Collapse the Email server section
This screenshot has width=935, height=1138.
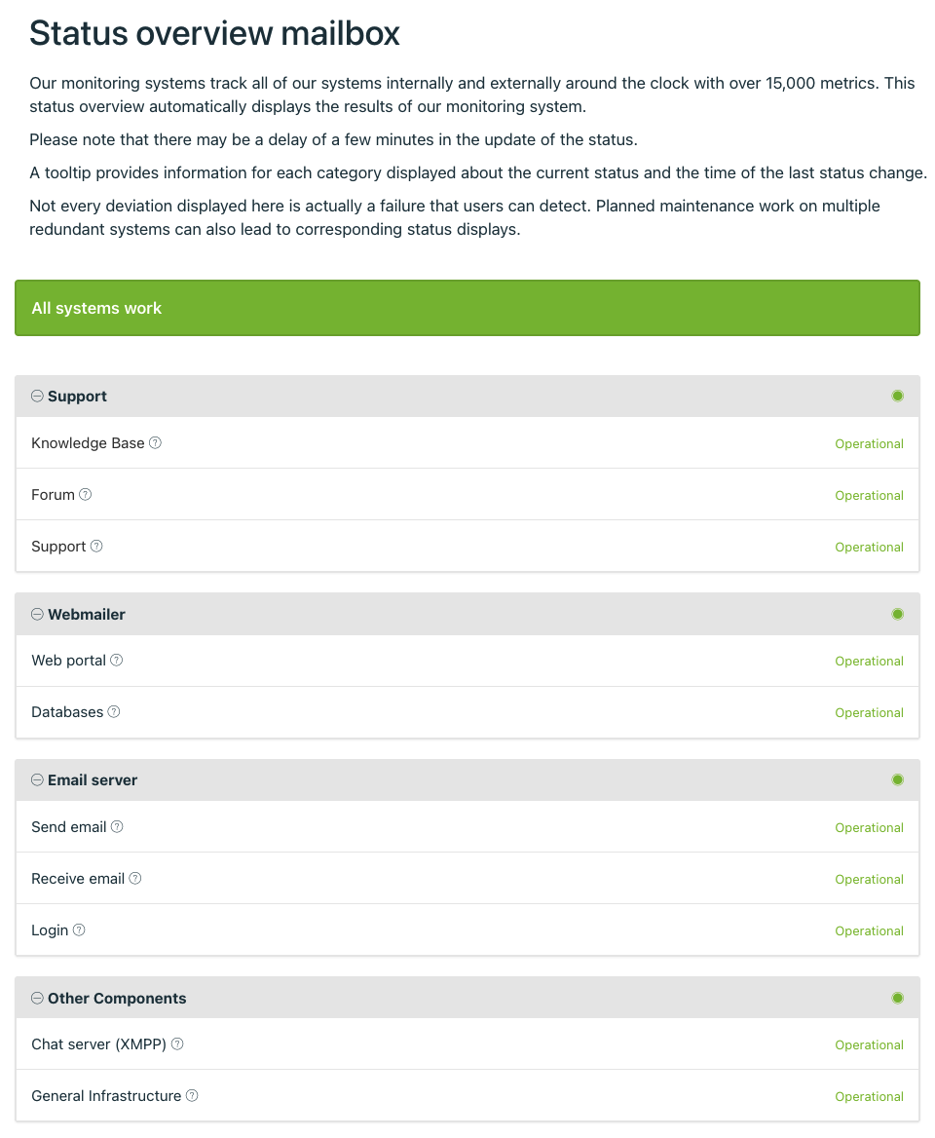(x=37, y=780)
